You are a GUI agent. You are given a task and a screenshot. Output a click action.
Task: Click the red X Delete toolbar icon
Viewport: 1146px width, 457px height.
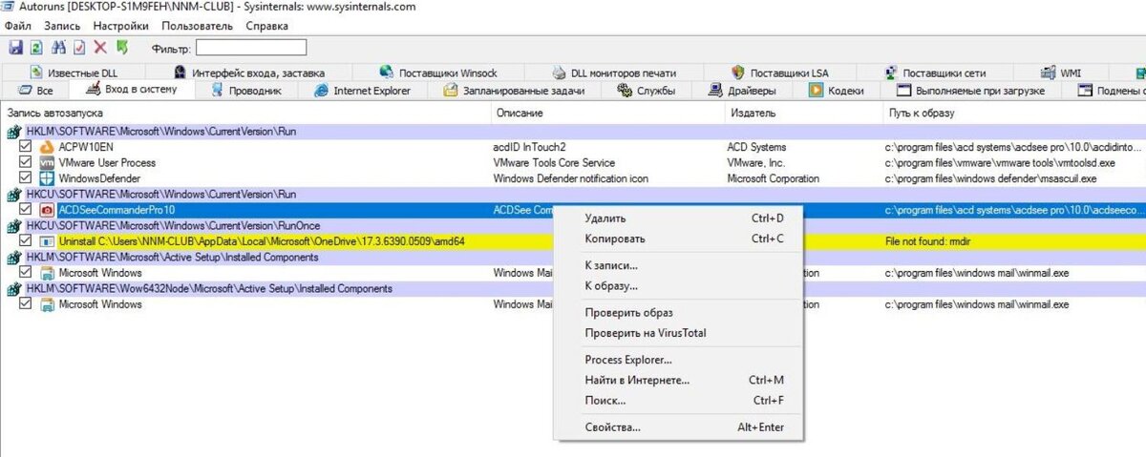(100, 47)
